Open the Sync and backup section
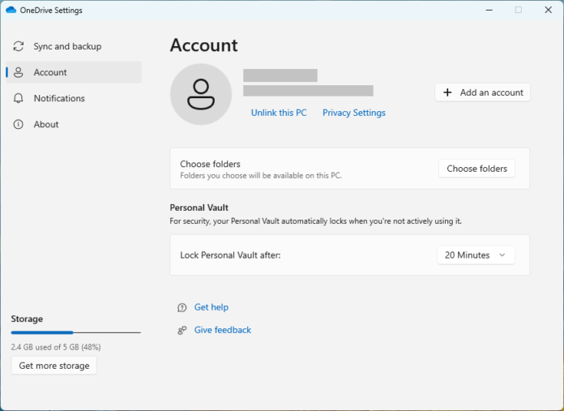This screenshot has width=564, height=411. (74, 46)
